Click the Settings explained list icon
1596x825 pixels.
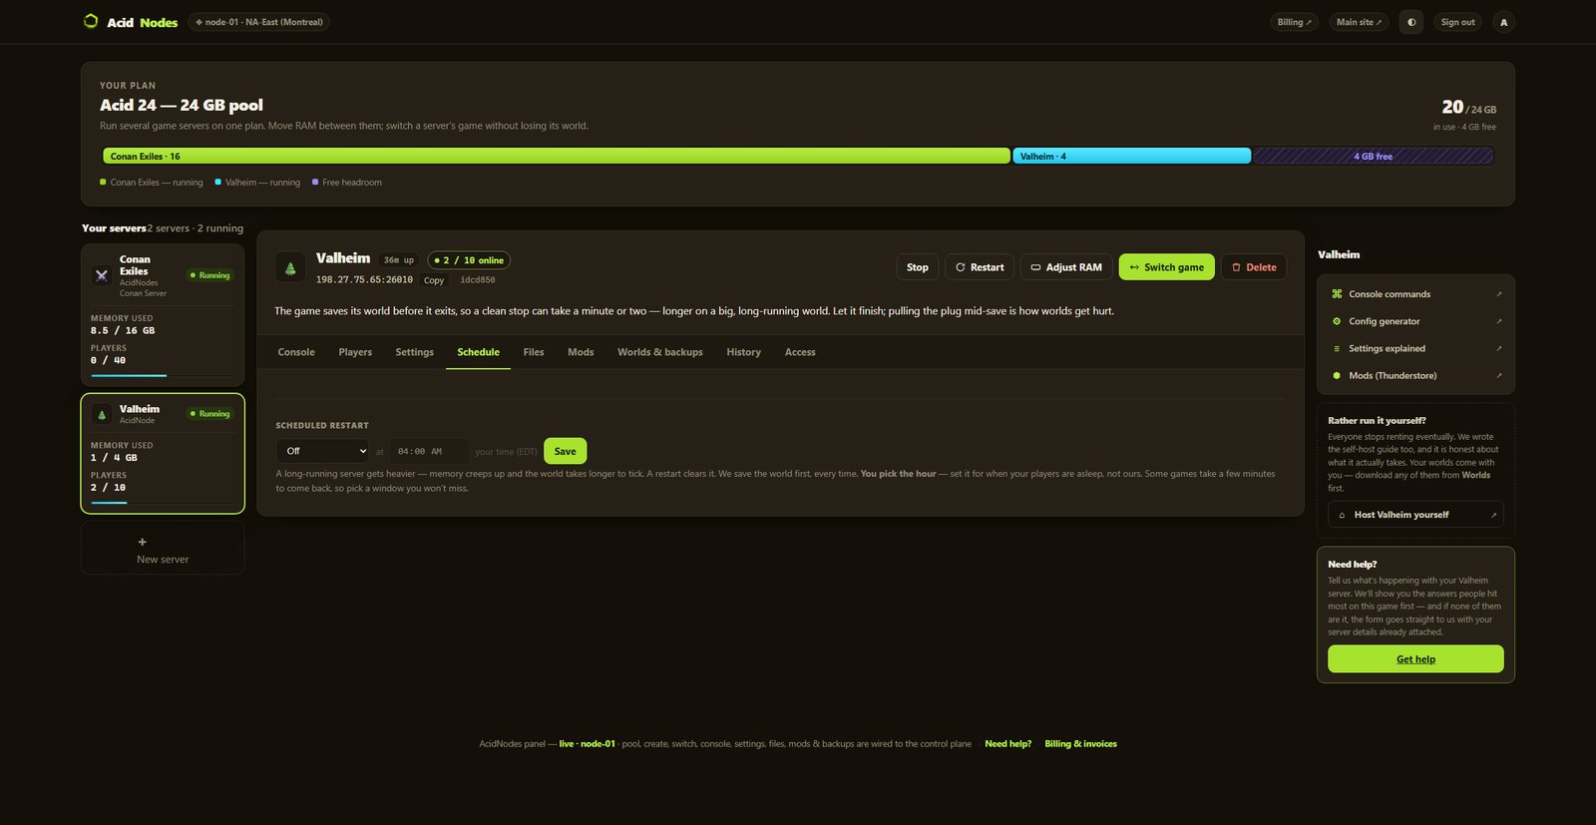point(1337,348)
